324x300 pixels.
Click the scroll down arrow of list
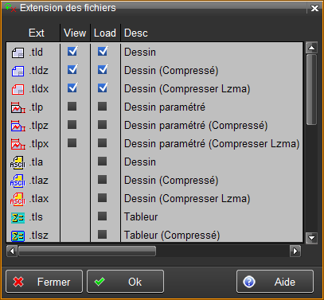pos(311,238)
